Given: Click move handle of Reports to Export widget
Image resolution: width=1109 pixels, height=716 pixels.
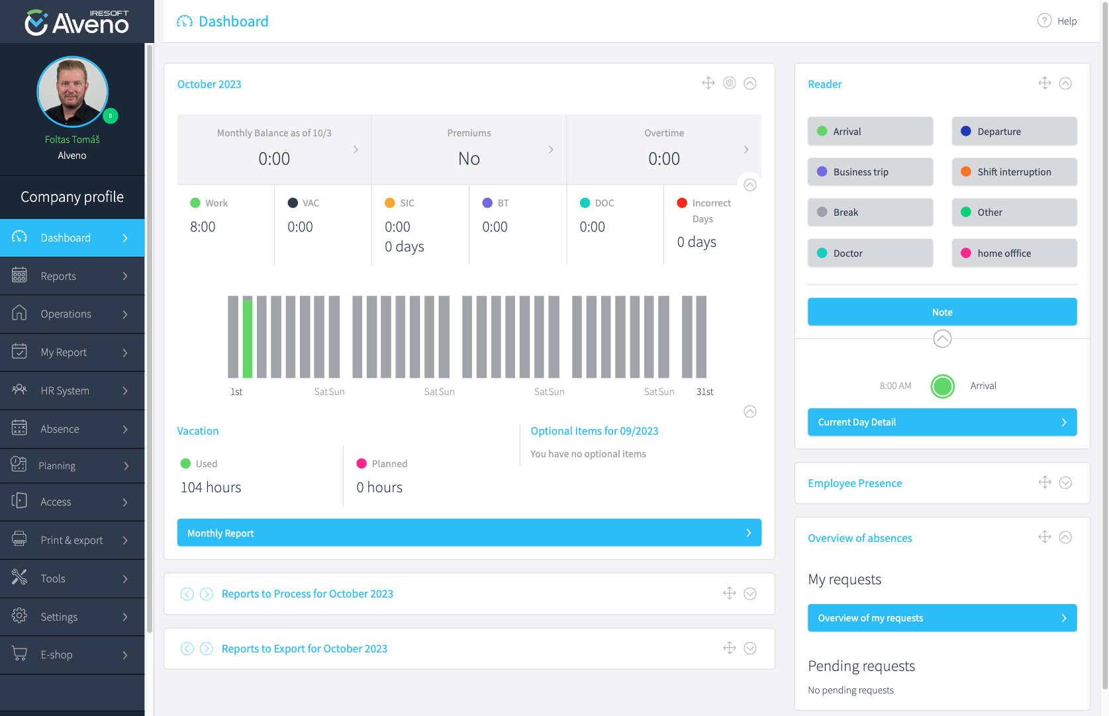Looking at the screenshot, I should 730,649.
